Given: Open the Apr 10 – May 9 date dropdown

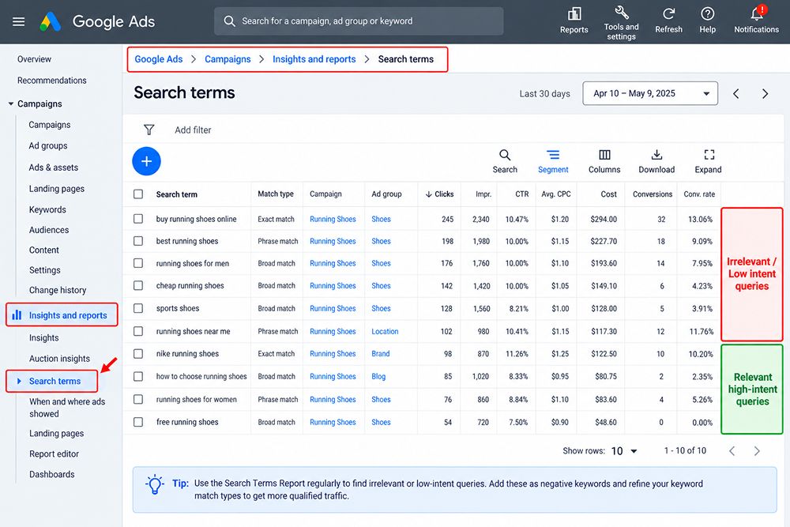Looking at the screenshot, I should pos(650,93).
